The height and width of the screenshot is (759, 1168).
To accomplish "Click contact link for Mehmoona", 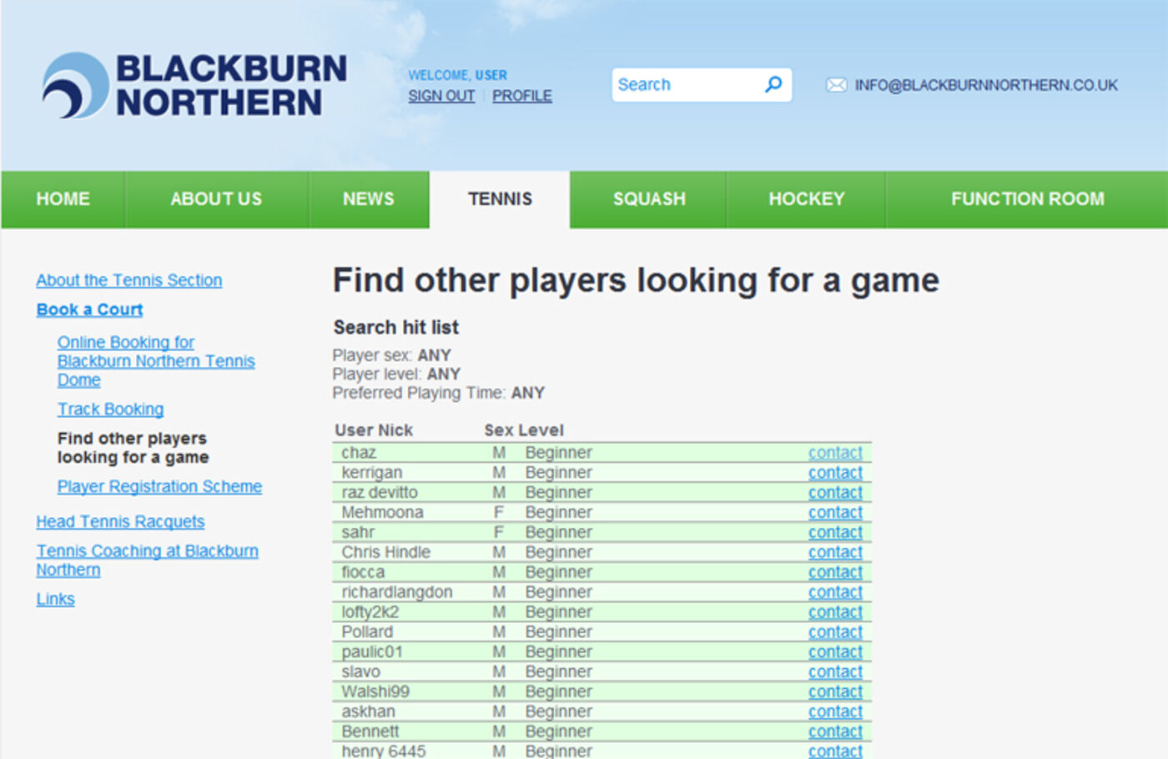I will point(835,513).
